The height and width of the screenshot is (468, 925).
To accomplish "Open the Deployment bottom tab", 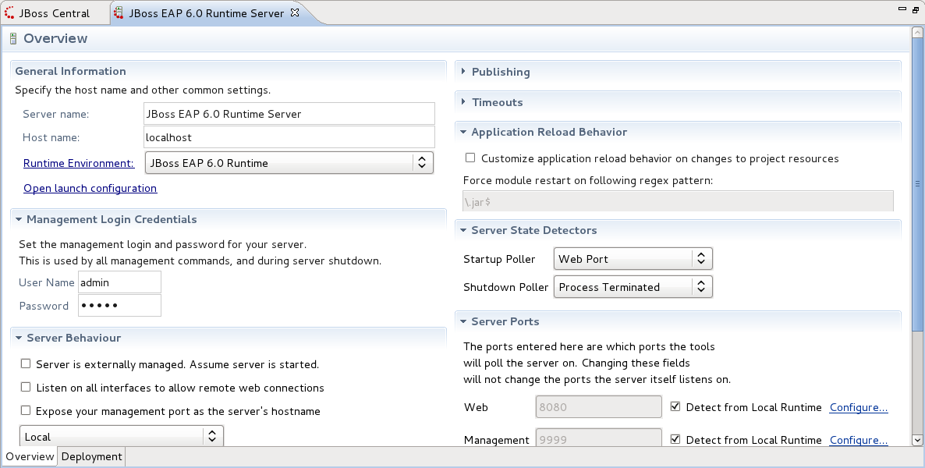I will 91,456.
